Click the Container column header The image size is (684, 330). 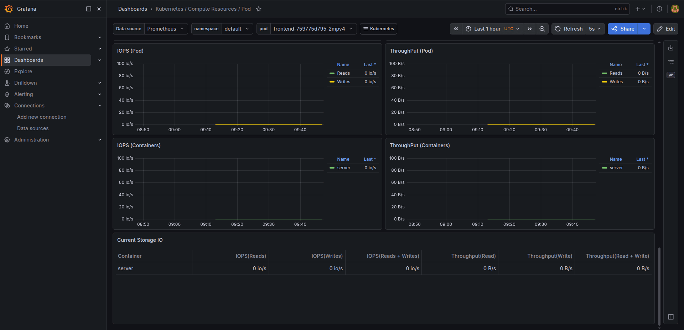[x=130, y=256]
